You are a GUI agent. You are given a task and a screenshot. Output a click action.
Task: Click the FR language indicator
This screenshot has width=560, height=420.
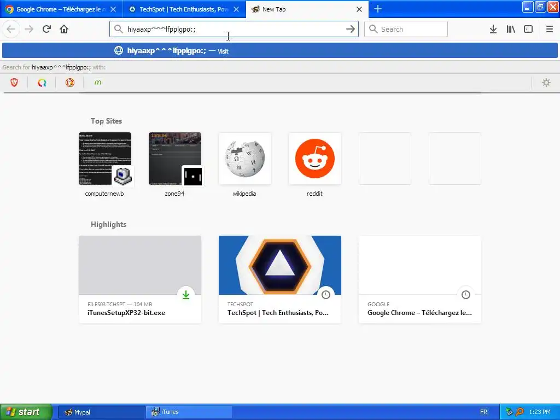pos(484,412)
